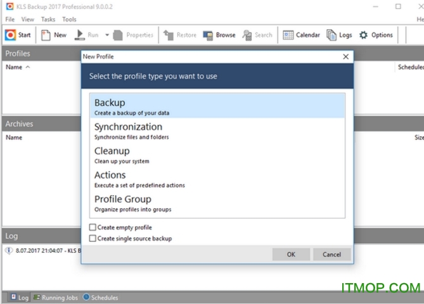
Task: Enable Create single source backup checkbox
Action: coord(93,238)
